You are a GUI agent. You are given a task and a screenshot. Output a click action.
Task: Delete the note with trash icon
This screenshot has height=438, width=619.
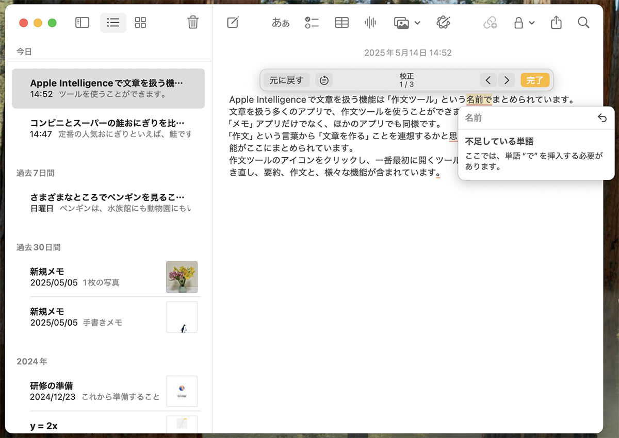click(193, 22)
